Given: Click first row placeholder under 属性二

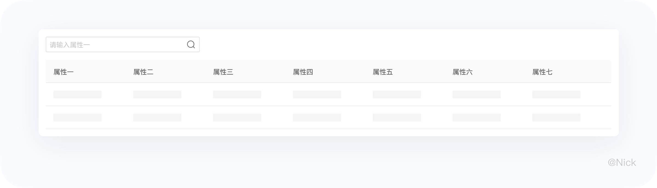Looking at the screenshot, I should coord(157,94).
